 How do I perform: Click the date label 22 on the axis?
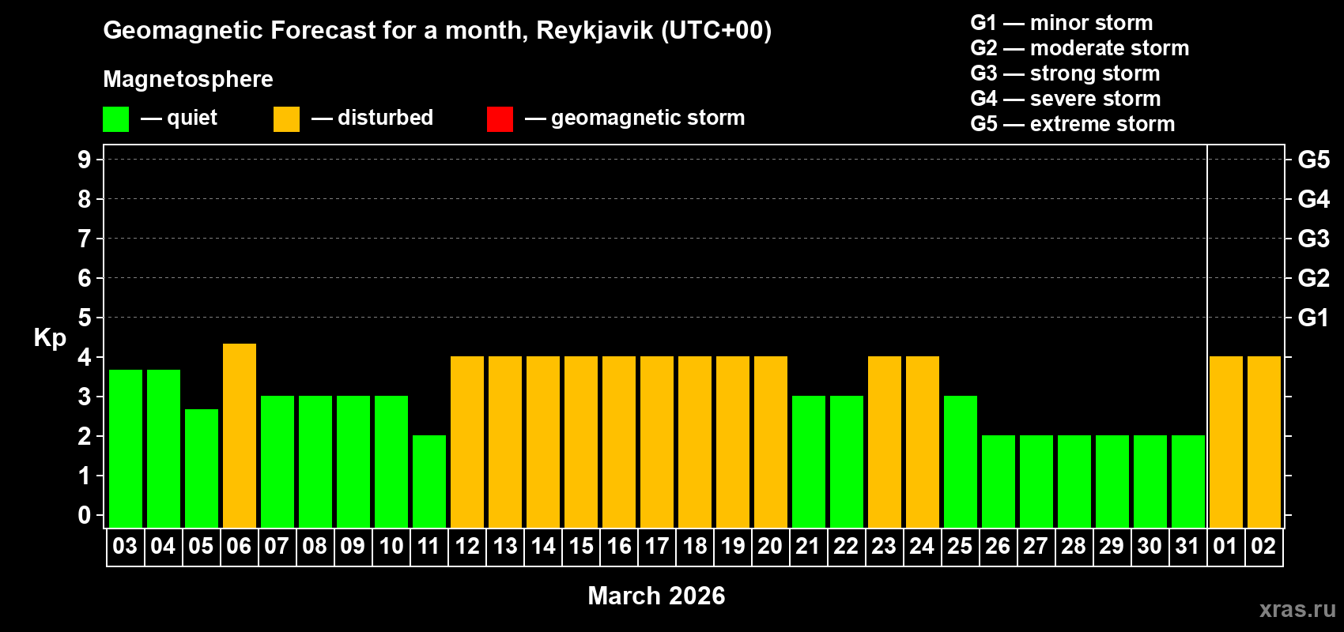pos(846,546)
